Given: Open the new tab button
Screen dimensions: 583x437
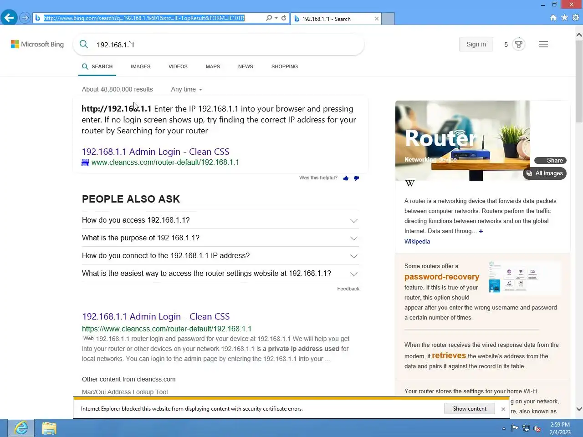Looking at the screenshot, I should tap(388, 19).
